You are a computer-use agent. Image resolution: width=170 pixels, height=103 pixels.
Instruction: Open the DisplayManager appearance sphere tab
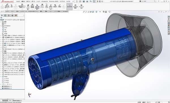(16, 15)
